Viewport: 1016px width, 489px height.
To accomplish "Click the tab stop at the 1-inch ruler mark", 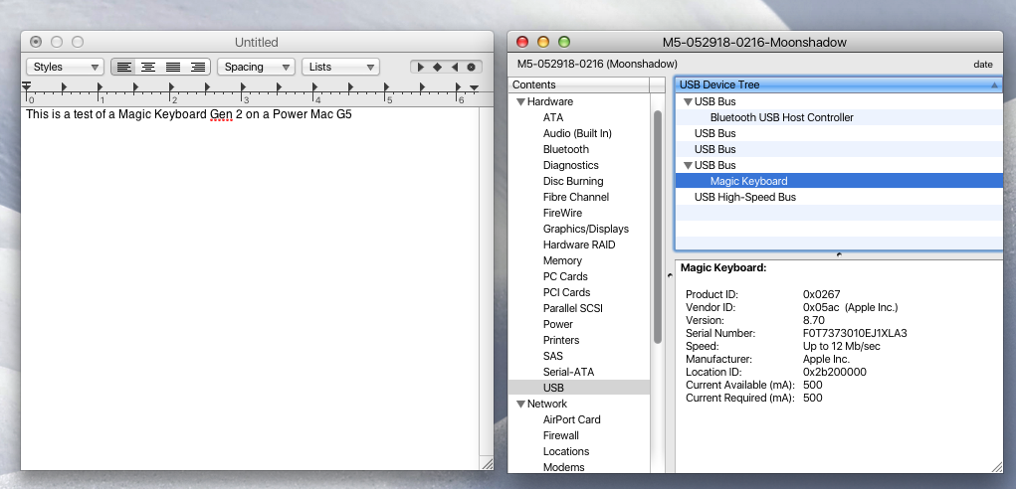I will click(100, 86).
